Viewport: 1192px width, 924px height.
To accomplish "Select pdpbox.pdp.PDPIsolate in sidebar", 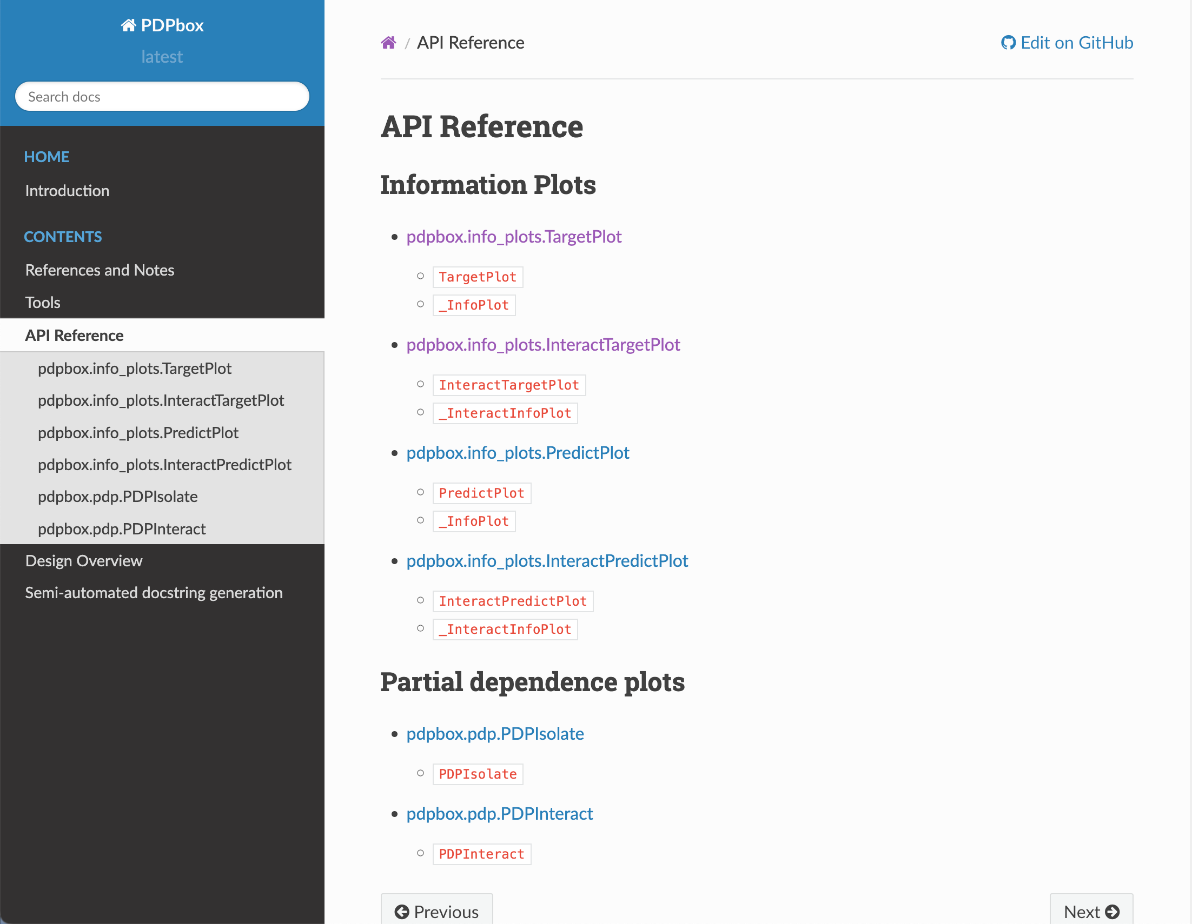I will [x=117, y=497].
